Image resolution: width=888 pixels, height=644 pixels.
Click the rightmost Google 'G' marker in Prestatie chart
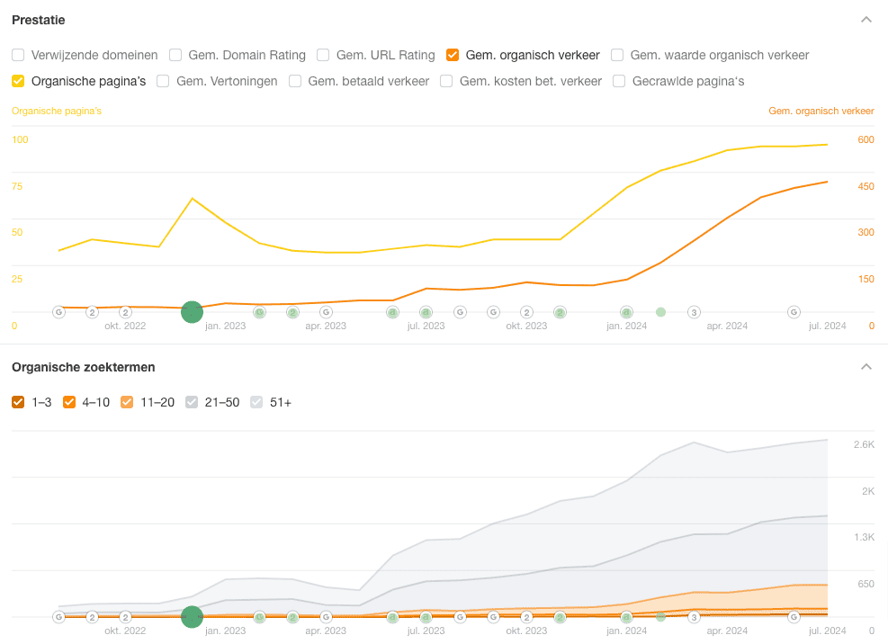[x=794, y=312]
